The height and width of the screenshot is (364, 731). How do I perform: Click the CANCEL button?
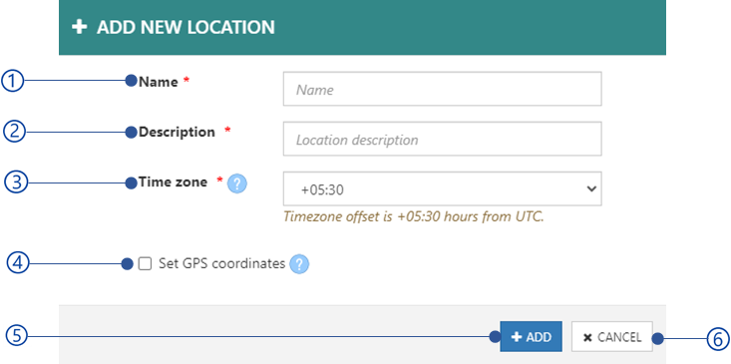(x=612, y=336)
